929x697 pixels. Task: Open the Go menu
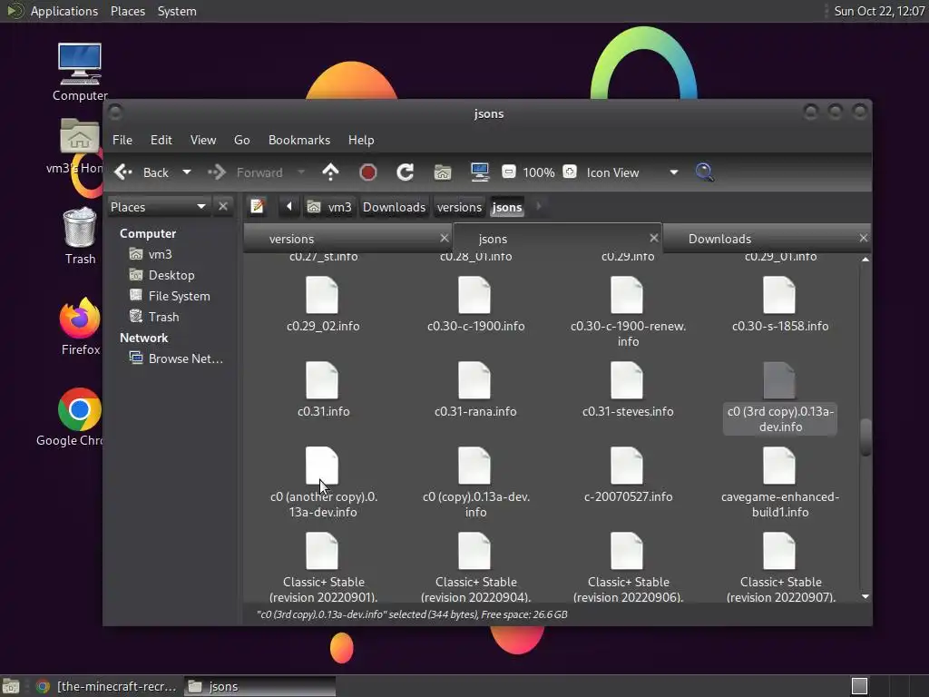(241, 140)
